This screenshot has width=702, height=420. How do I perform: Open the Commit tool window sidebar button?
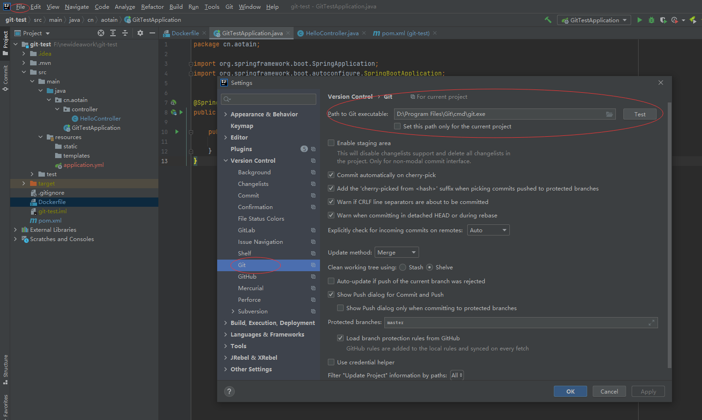[x=5, y=78]
